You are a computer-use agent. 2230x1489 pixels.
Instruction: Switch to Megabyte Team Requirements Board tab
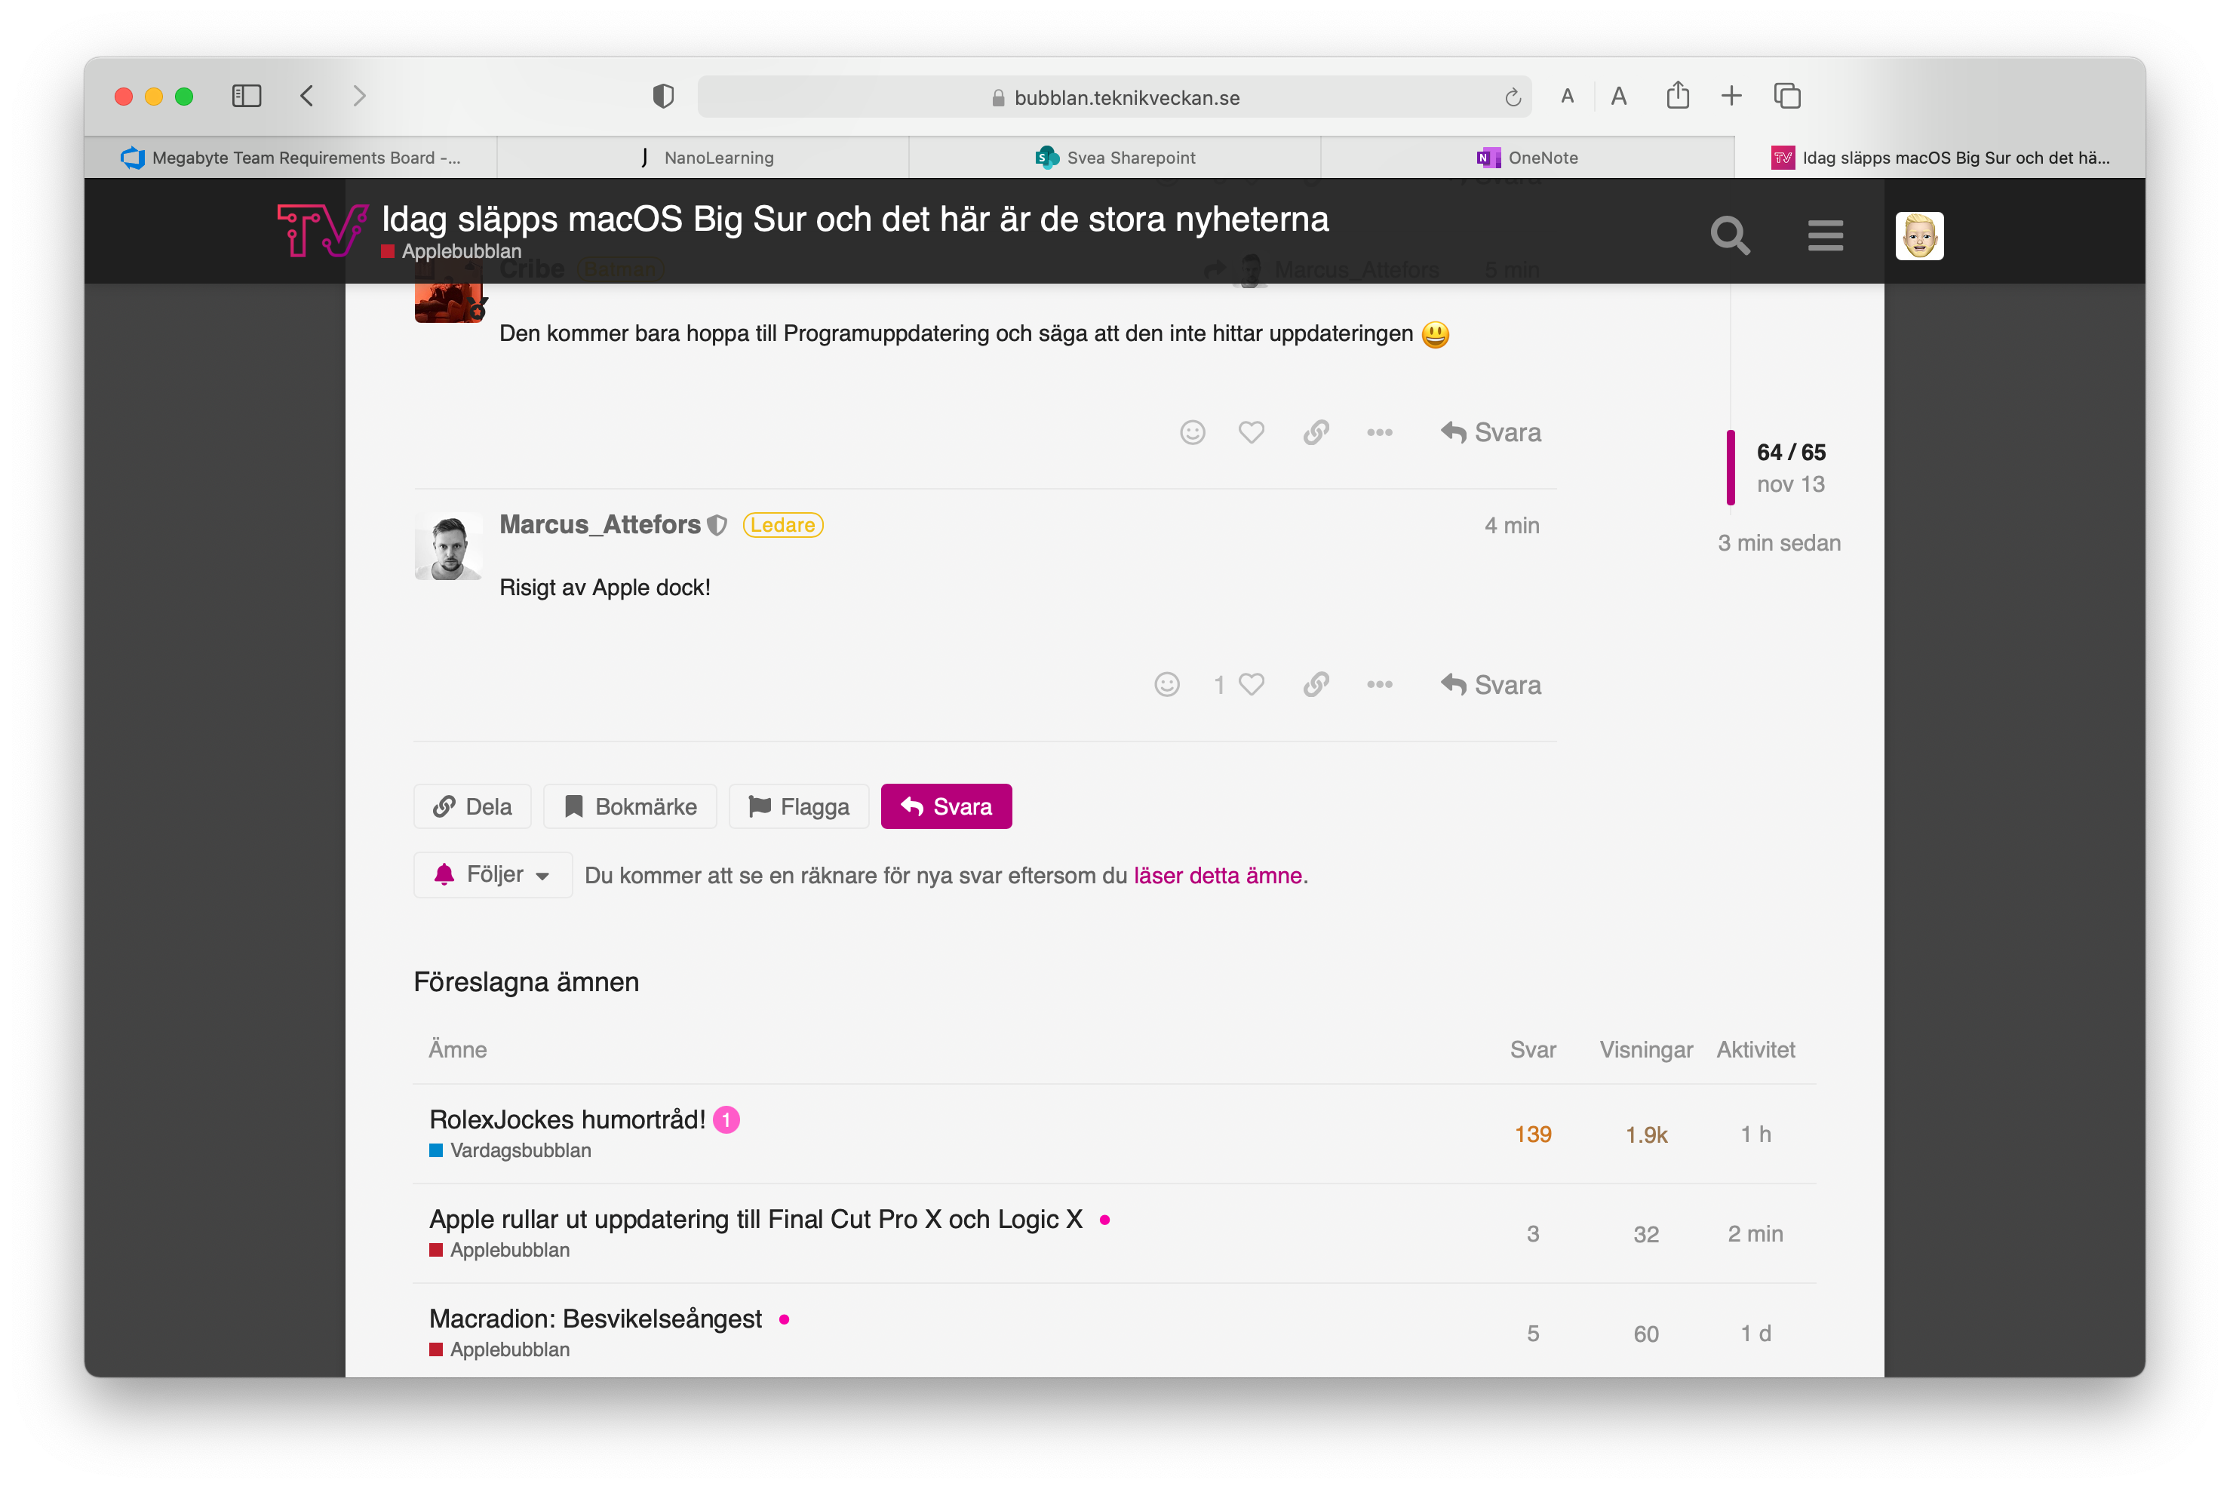290,158
